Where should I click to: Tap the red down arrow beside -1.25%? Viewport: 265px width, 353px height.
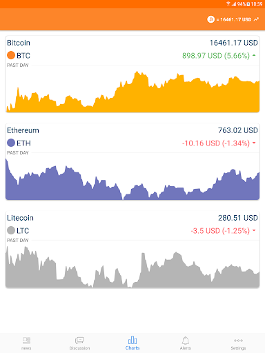pyautogui.click(x=254, y=230)
